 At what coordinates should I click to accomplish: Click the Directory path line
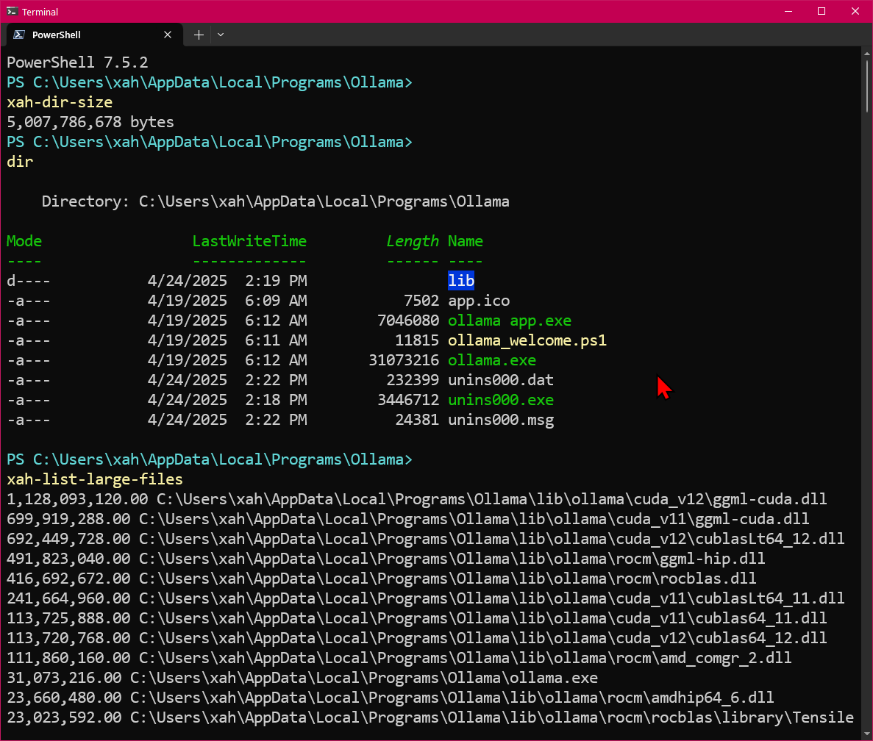pos(276,201)
